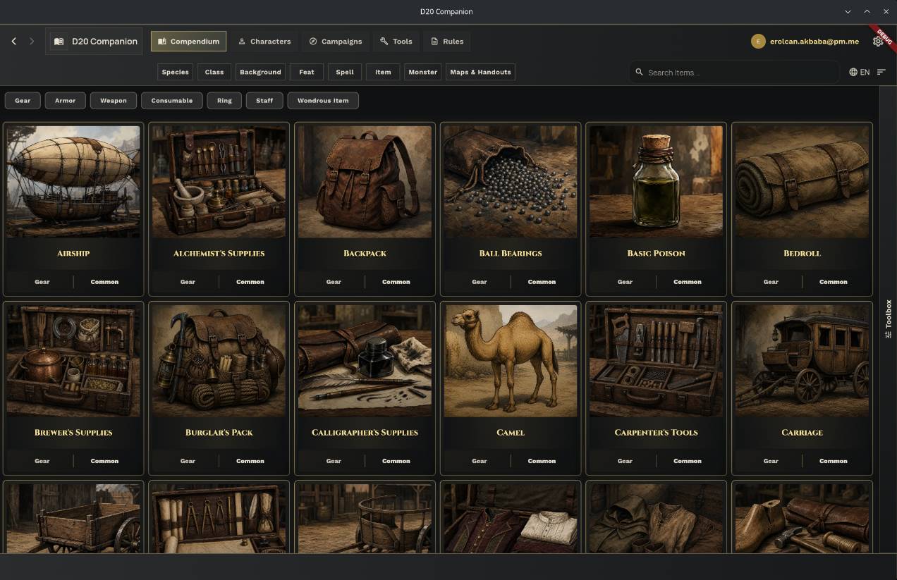Toggle the Staff filter chip
Screen dimensions: 897x580
[264, 101]
